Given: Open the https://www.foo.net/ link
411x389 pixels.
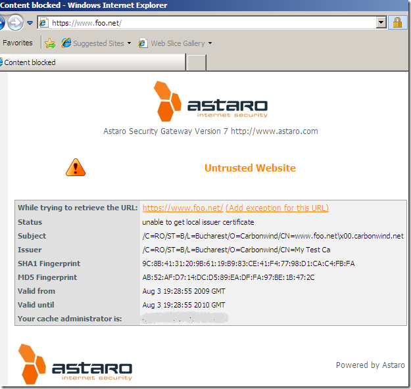Looking at the screenshot, I should [x=183, y=208].
